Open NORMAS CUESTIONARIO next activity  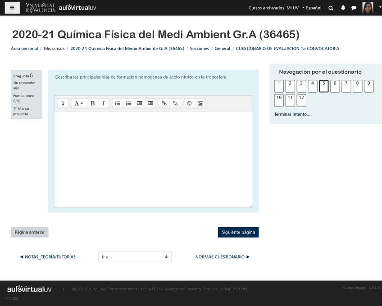point(223,257)
